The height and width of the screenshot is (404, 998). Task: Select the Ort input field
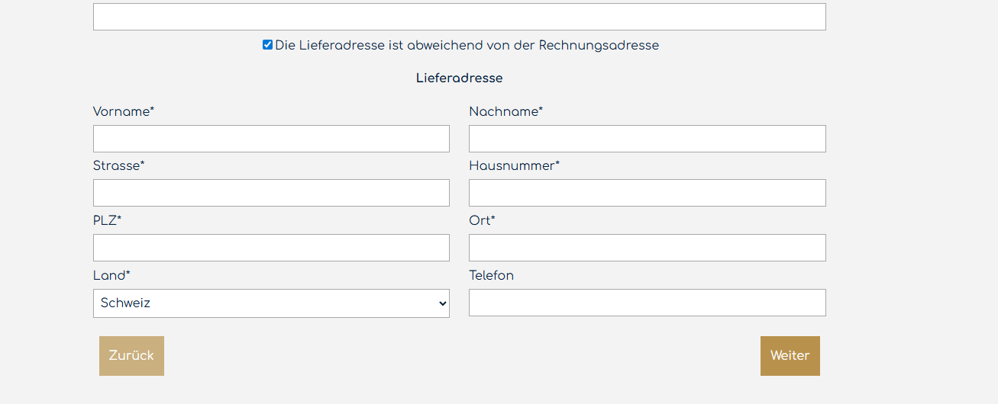click(647, 248)
